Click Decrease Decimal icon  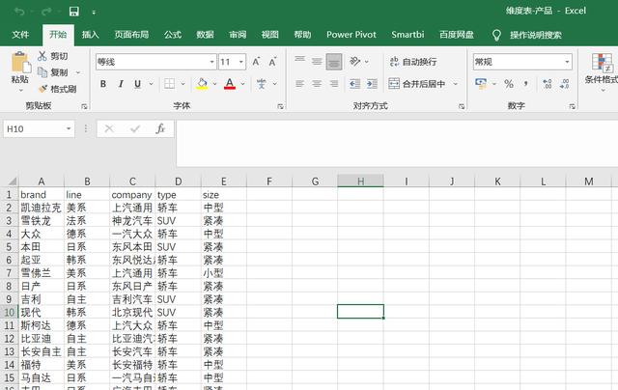pyautogui.click(x=564, y=84)
